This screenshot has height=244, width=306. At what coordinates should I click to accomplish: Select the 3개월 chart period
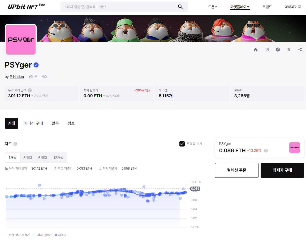pyautogui.click(x=27, y=157)
